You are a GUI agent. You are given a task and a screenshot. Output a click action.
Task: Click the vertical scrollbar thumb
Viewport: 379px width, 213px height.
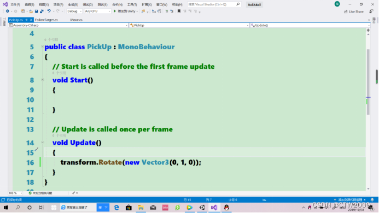368,82
